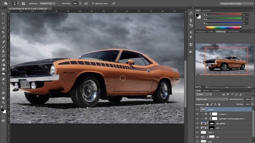Filter layers by type (T) icon
Image resolution: width=255 pixels, height=143 pixels.
tap(232, 95)
